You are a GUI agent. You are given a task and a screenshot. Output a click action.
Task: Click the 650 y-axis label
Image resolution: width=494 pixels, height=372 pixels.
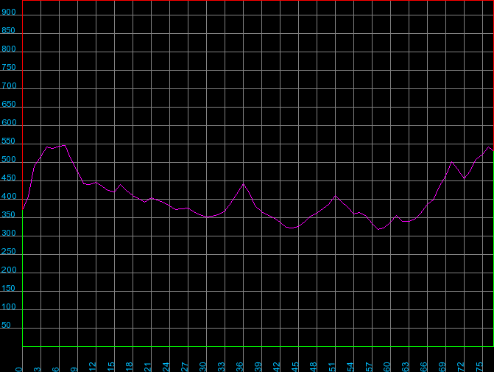[x=9, y=105]
